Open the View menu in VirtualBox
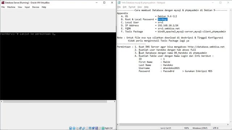The image size is (232, 130). click(x=20, y=7)
